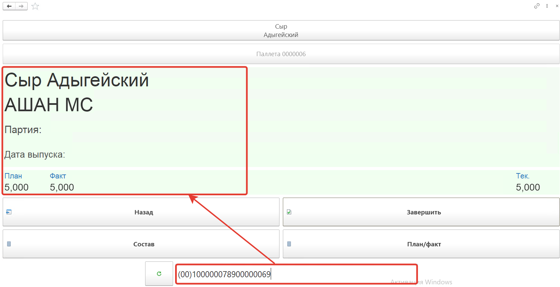This screenshot has height=287, width=560.
Task: Focus the barcode input field
Action: click(296, 274)
